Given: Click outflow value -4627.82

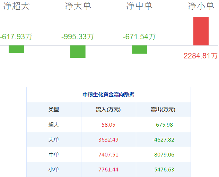Looking at the screenshot, I should (x=163, y=140).
